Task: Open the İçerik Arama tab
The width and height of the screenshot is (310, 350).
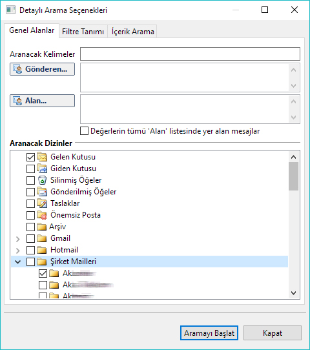Action: point(133,31)
